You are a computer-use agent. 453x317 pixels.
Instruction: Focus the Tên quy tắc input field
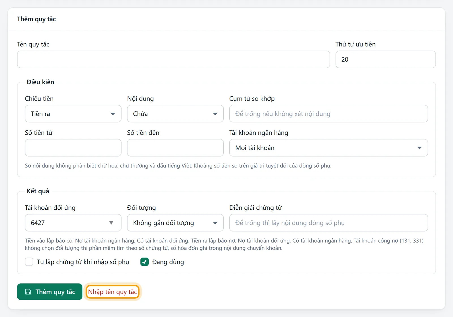click(173, 59)
